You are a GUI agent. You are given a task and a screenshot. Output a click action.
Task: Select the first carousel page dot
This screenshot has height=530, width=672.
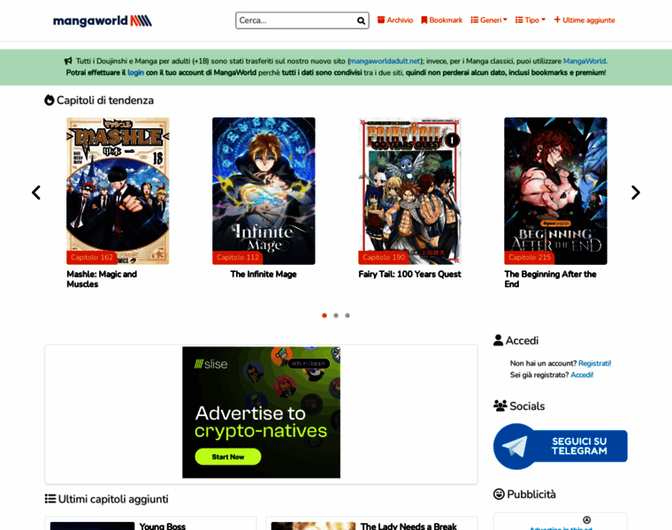325,315
